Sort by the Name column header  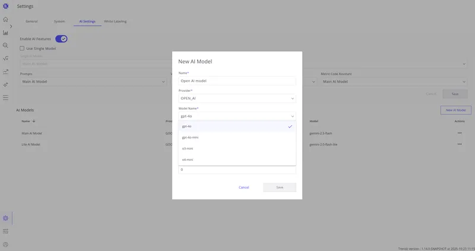pyautogui.click(x=26, y=121)
